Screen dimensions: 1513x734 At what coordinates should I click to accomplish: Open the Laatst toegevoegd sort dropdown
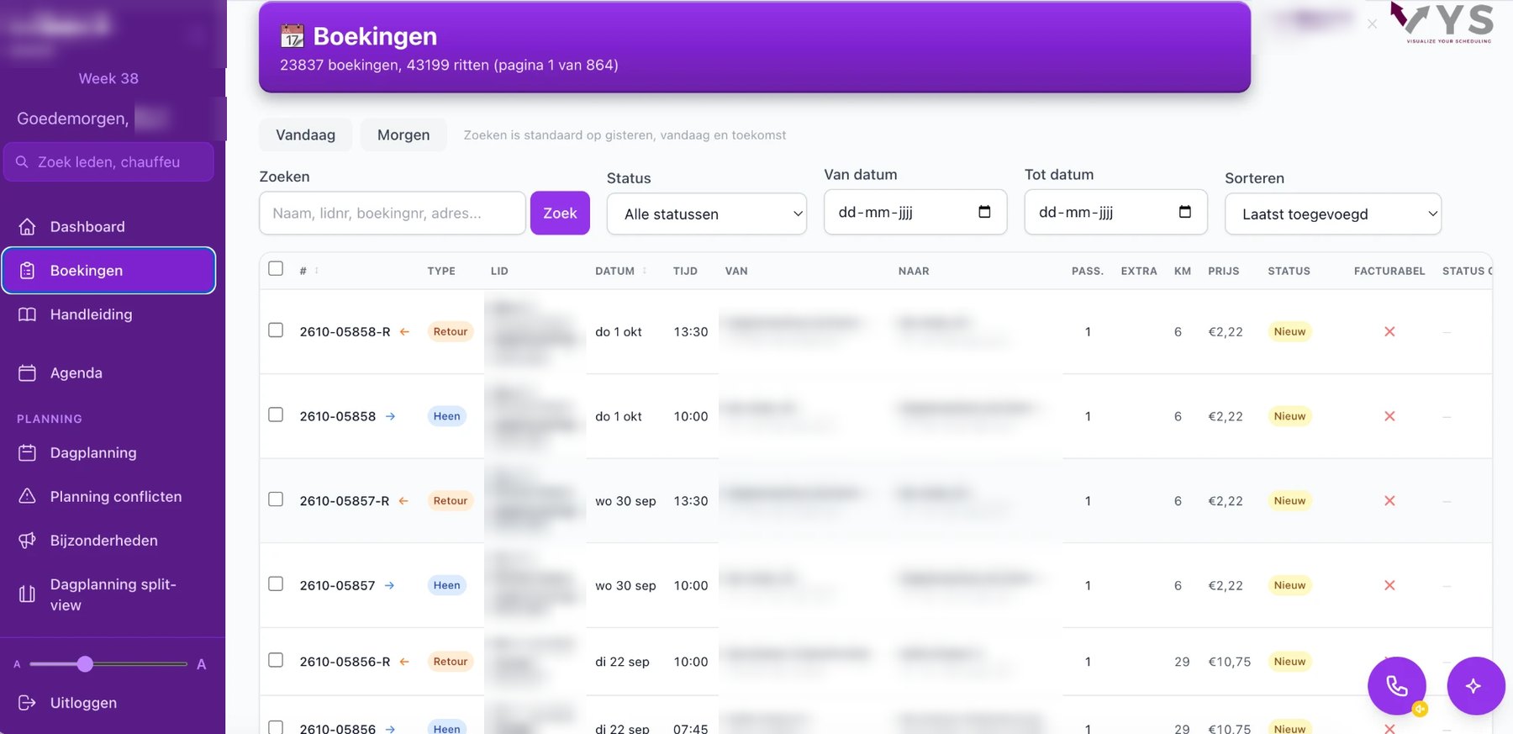pyautogui.click(x=1333, y=214)
